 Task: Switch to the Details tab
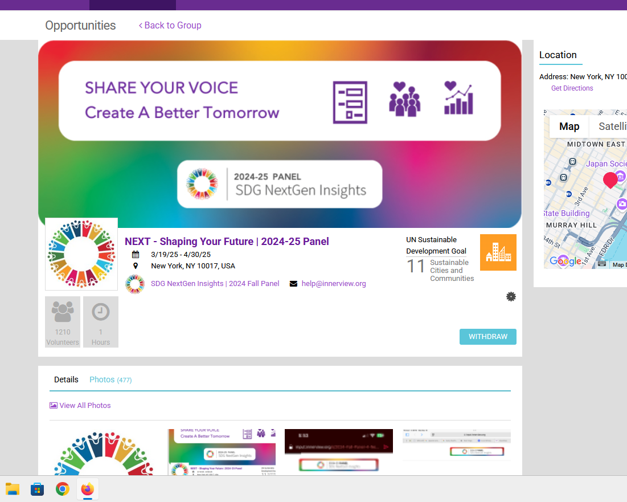67,379
